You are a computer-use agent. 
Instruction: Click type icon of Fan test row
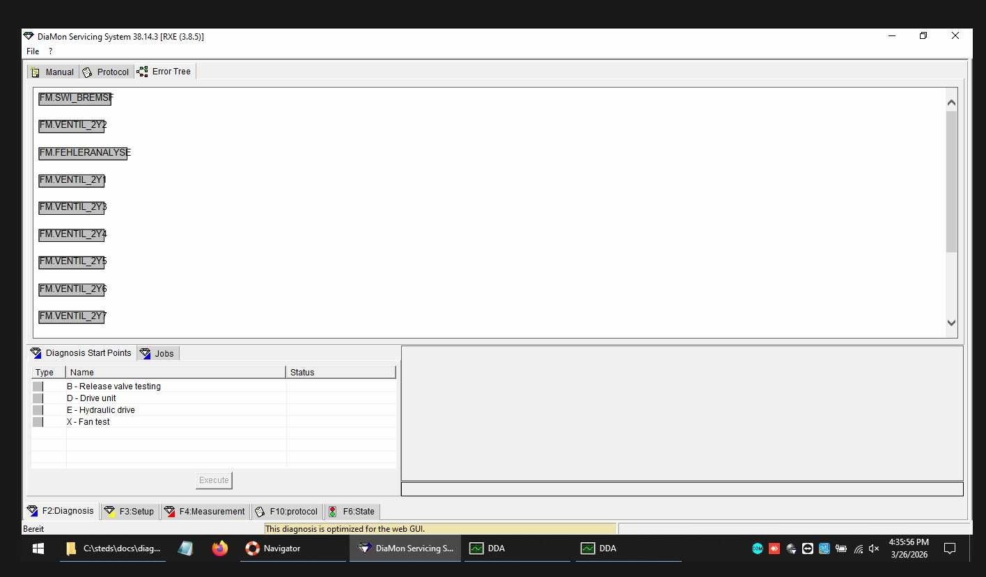point(38,421)
